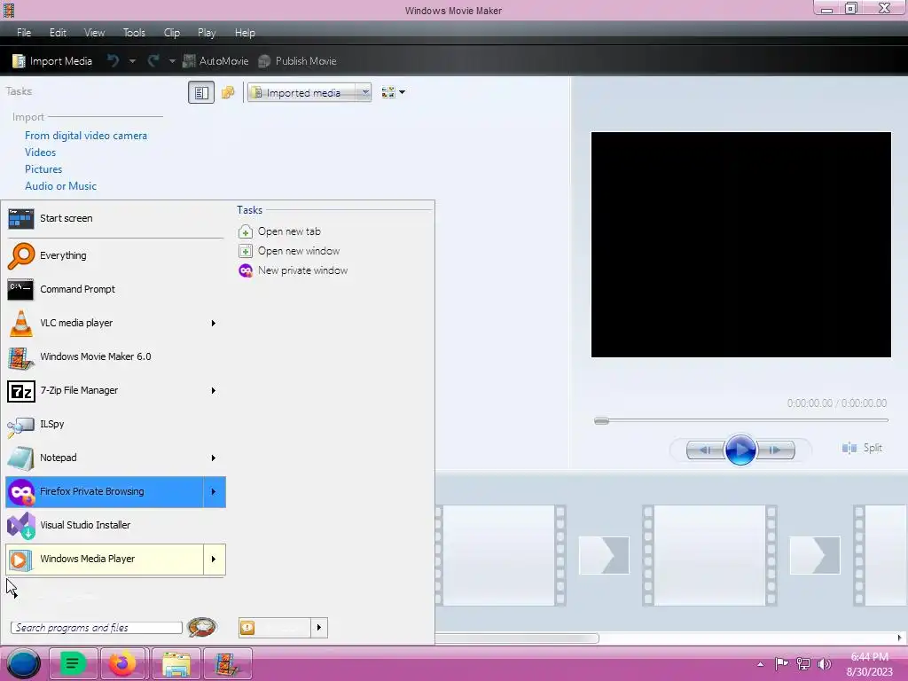Choose New private window task
This screenshot has height=681, width=908.
pos(293,270)
